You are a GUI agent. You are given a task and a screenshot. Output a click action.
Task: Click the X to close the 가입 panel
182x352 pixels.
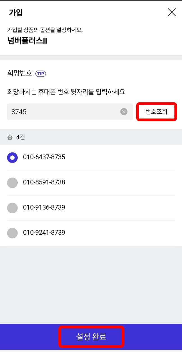172,12
